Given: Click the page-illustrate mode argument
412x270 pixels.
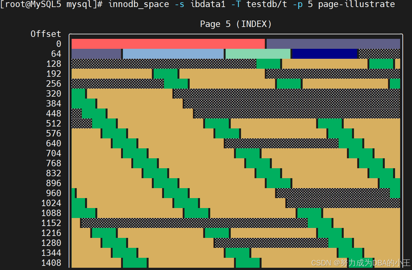Looking at the screenshot, I should (x=356, y=4).
